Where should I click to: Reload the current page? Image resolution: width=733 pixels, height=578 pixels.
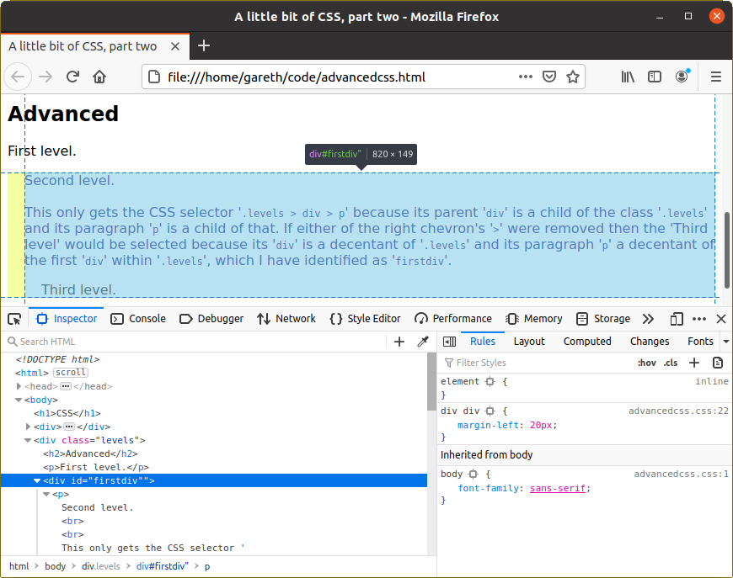click(72, 77)
